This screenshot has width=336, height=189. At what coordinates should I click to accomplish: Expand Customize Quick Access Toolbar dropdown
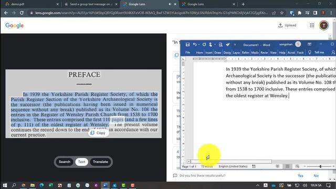pos(235,45)
